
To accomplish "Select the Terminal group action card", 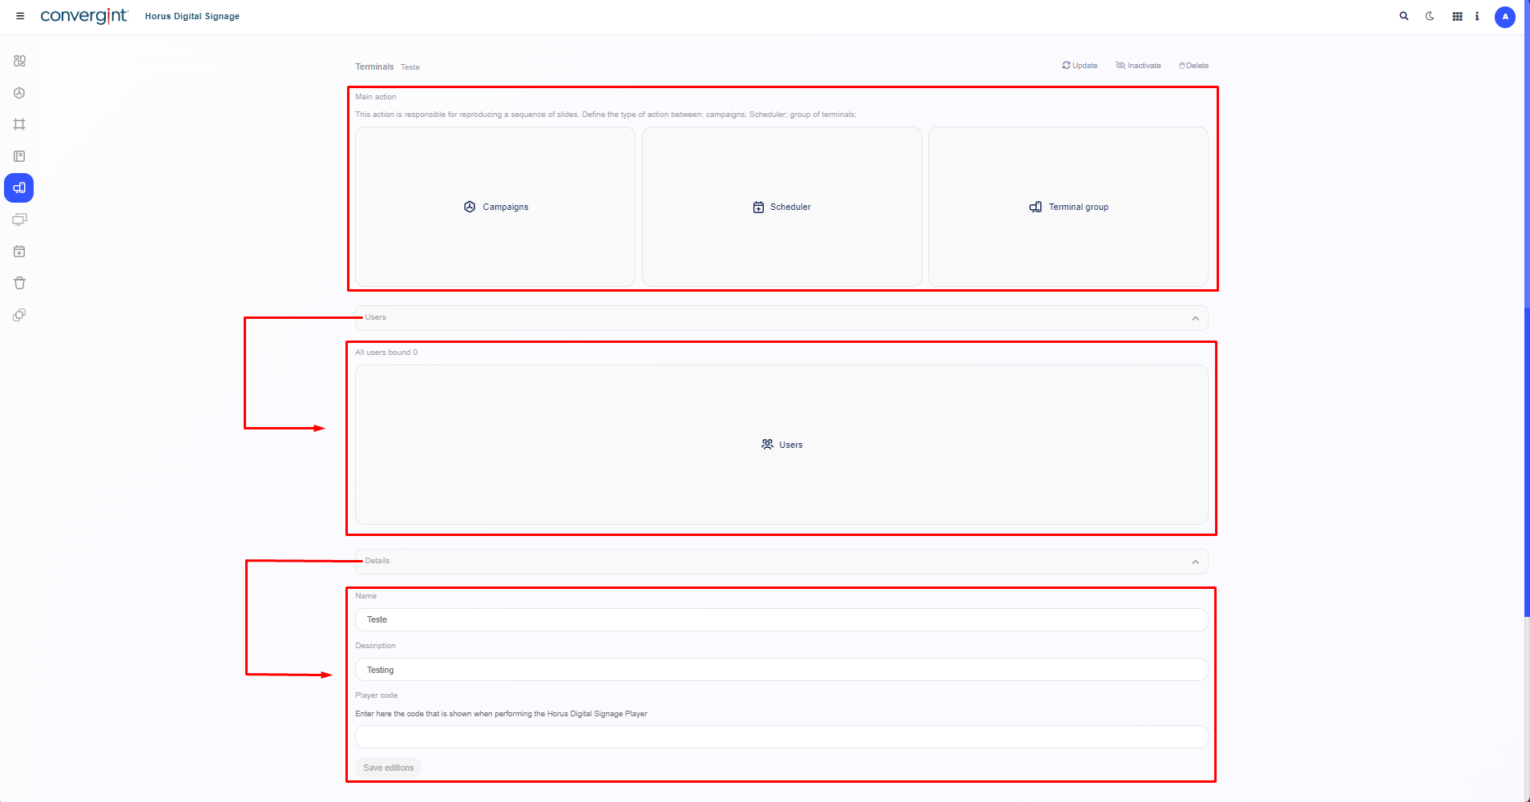I will coord(1068,207).
